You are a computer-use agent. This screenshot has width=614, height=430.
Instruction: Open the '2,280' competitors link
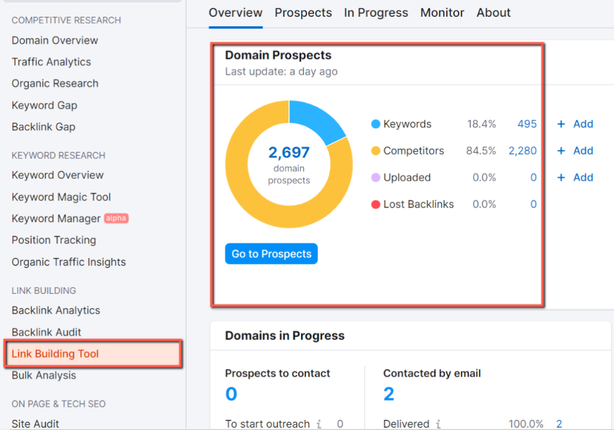click(522, 151)
